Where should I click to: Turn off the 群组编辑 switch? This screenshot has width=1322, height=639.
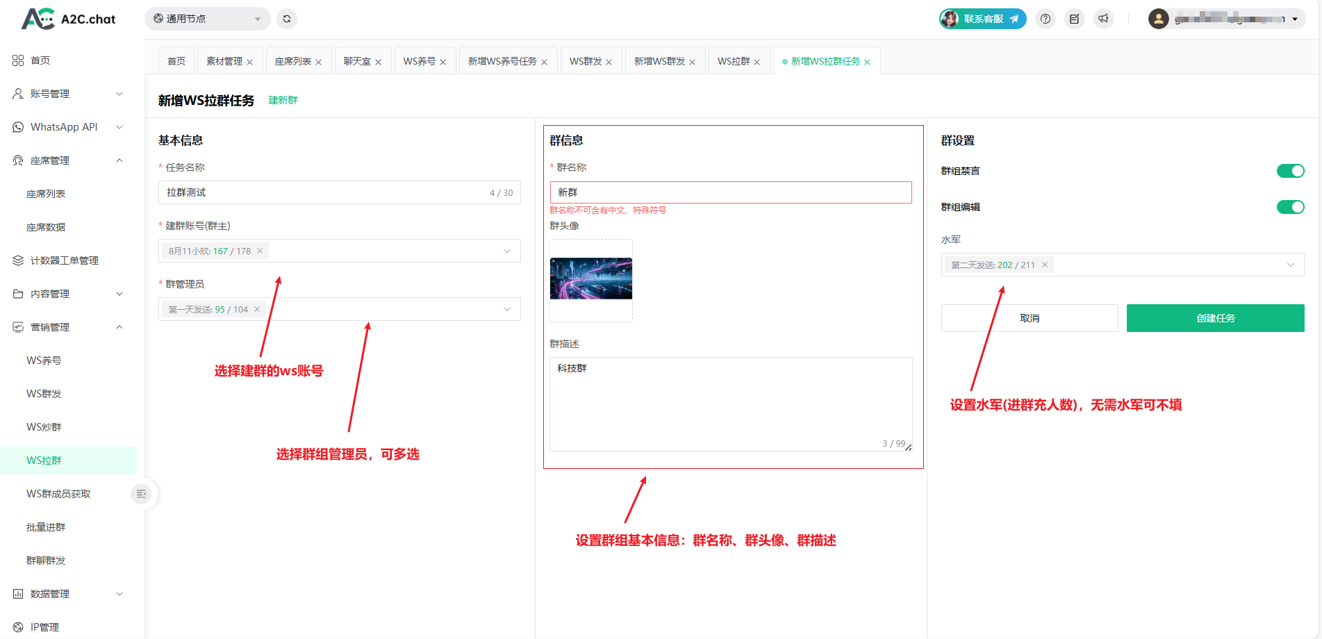1290,207
